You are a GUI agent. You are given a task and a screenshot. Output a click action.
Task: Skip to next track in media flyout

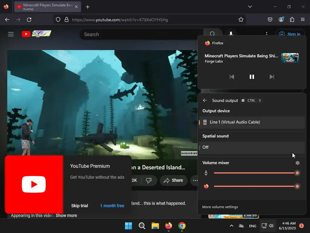[x=272, y=77]
